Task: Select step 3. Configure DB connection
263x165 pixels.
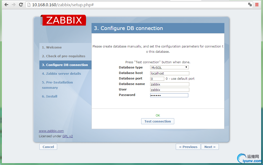Action: click(x=65, y=65)
